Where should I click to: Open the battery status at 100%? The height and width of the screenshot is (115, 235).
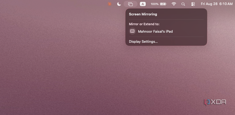(159, 4)
